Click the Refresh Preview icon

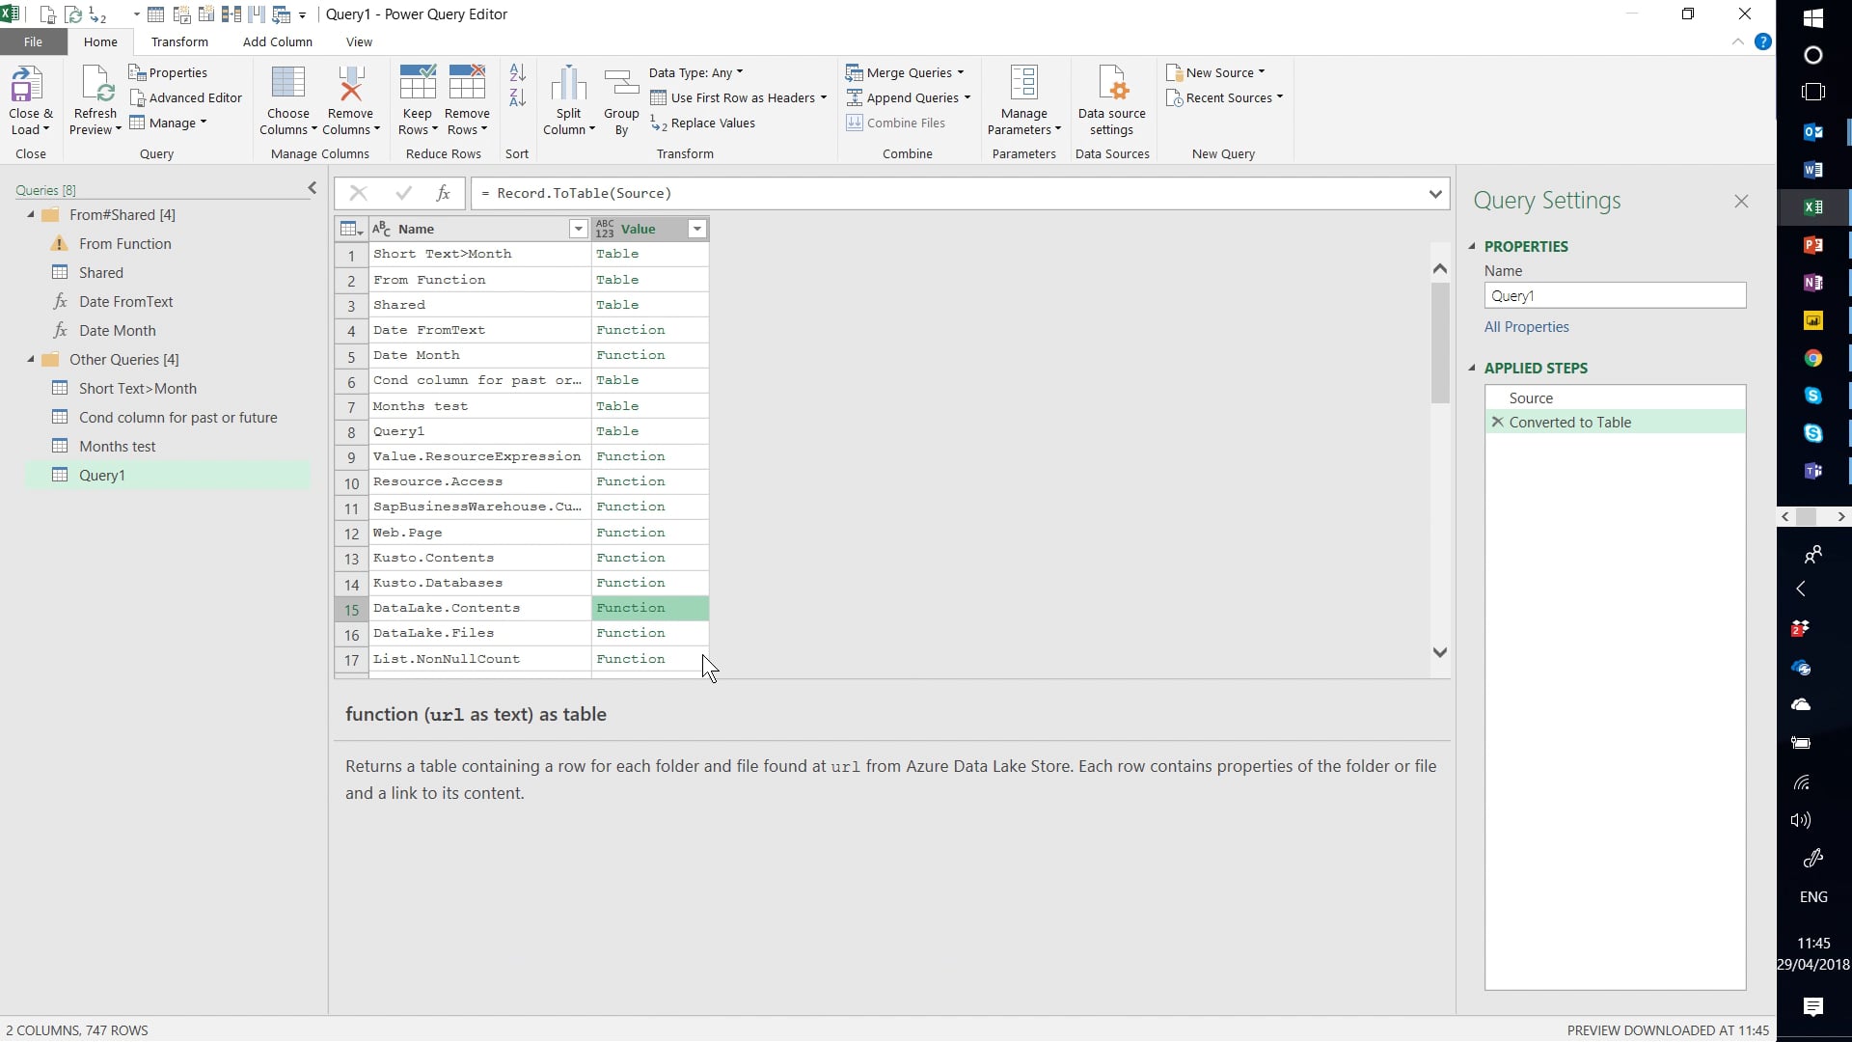tap(97, 84)
